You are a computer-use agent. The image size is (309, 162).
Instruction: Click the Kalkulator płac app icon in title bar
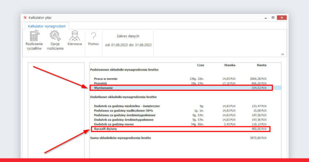coord(25,17)
